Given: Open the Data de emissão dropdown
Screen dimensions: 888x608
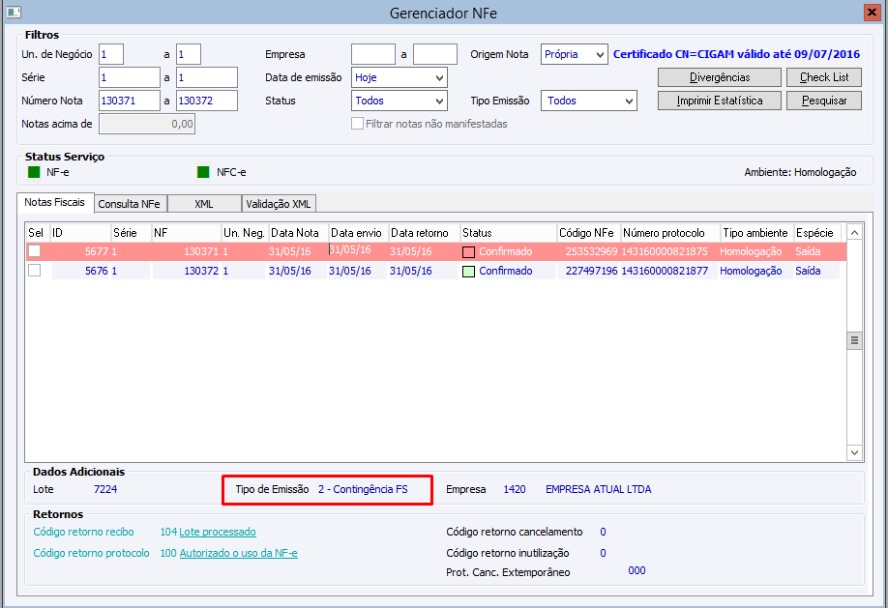Looking at the screenshot, I should click(x=400, y=77).
